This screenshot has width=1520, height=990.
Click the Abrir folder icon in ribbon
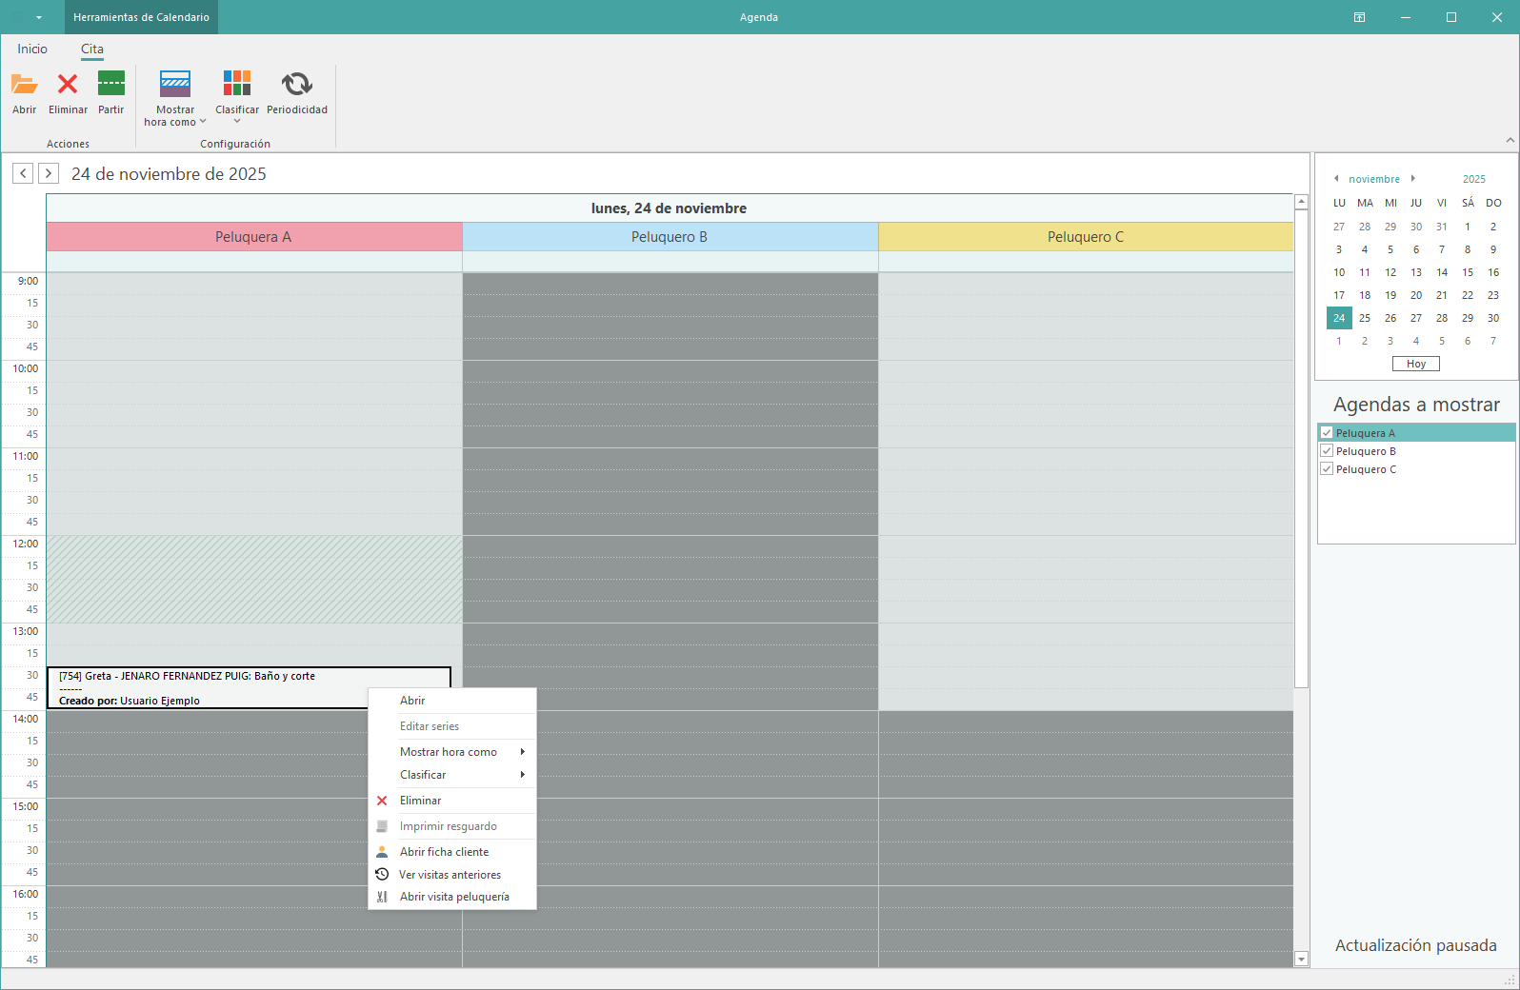pyautogui.click(x=24, y=85)
